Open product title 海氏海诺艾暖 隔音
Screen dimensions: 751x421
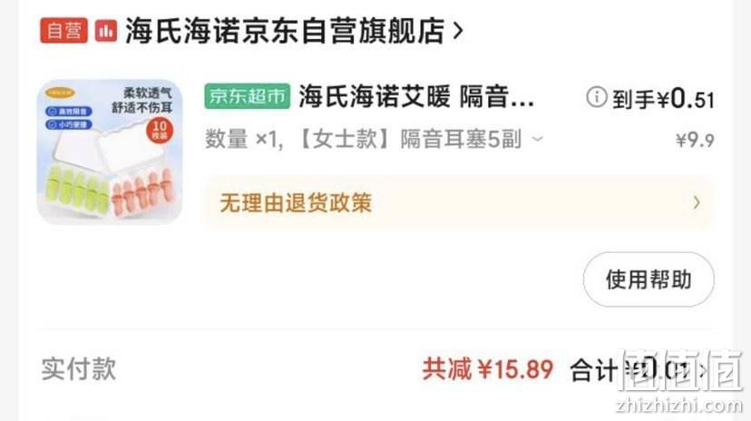415,97
